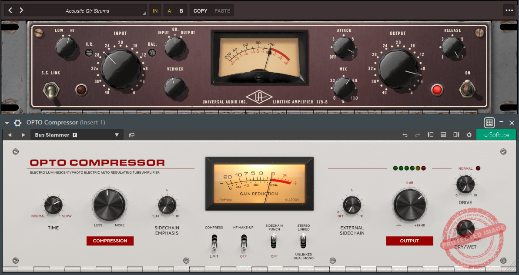Image resolution: width=519 pixels, height=275 pixels.
Task: Click the H.R. trim screw
Action: click(x=89, y=52)
